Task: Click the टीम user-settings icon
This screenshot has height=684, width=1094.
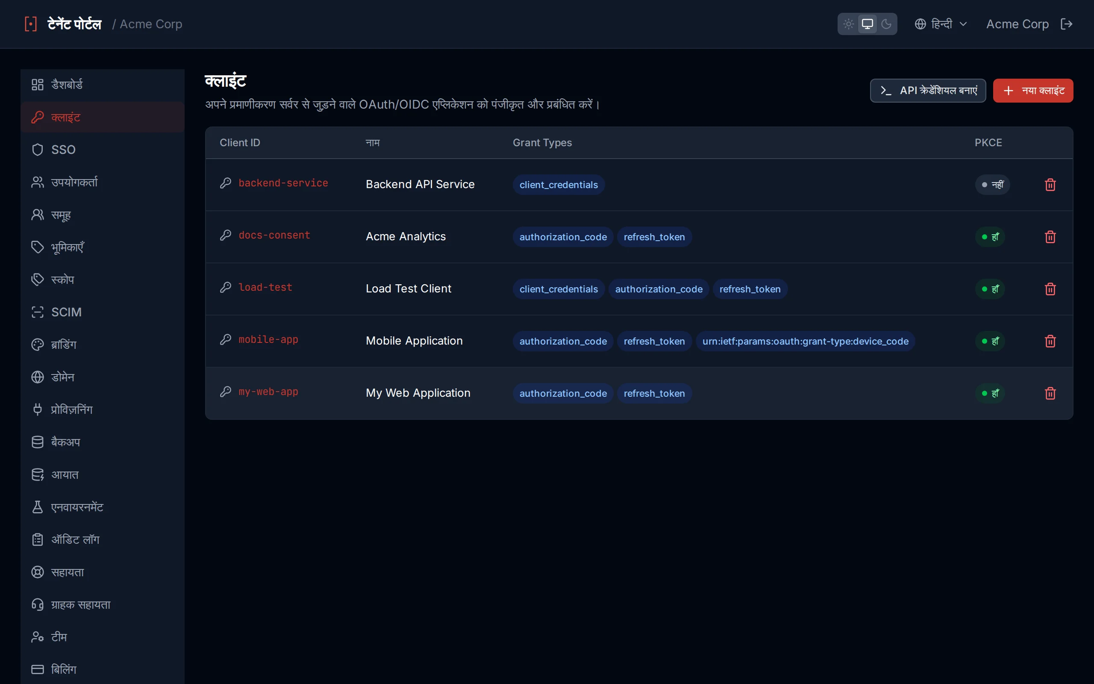Action: click(38, 637)
